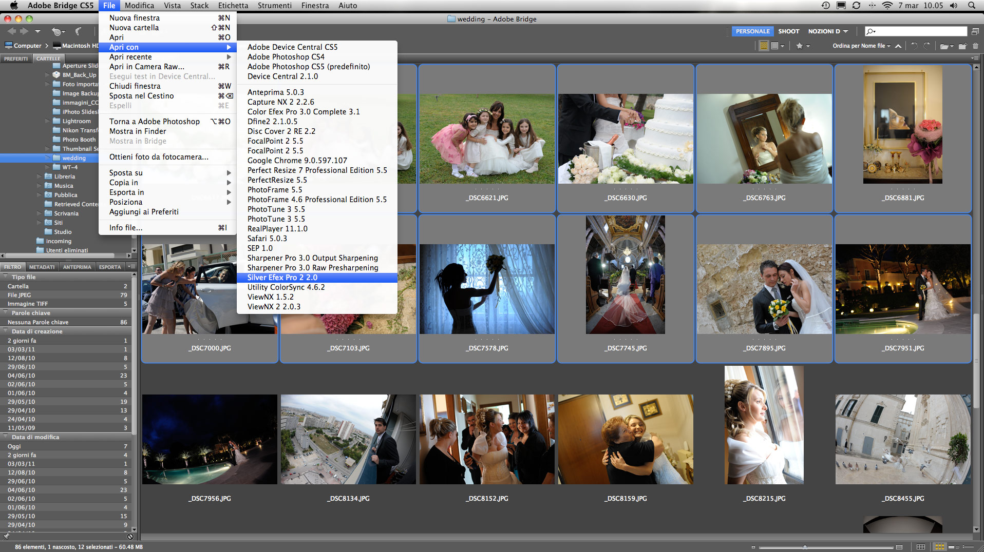
Task: Rotate selection 90° clockwise
Action: (927, 46)
